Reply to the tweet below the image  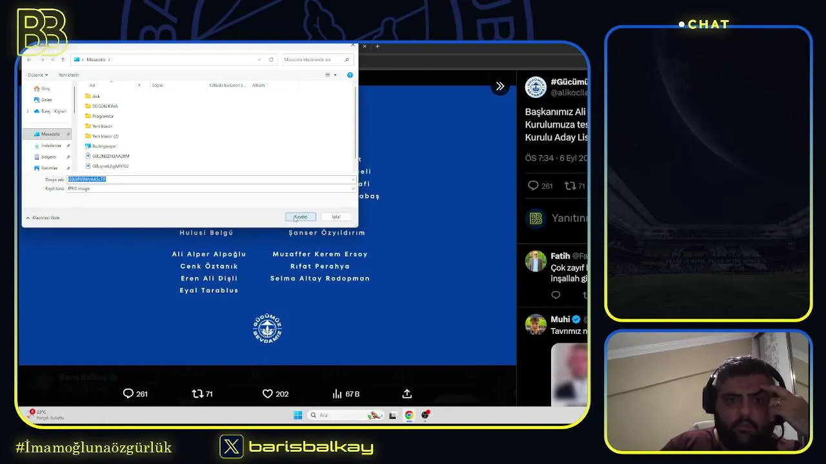(135, 394)
